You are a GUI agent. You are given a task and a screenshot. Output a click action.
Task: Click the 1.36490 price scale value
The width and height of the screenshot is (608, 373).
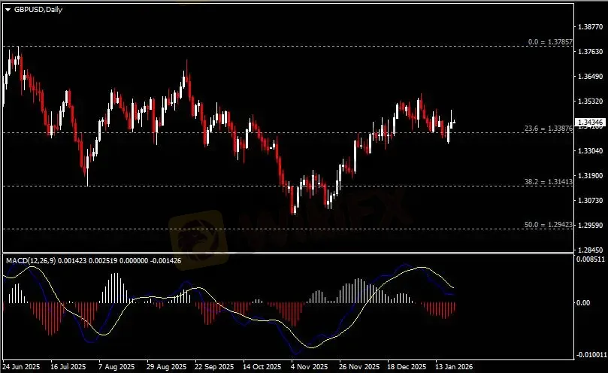pyautogui.click(x=589, y=76)
